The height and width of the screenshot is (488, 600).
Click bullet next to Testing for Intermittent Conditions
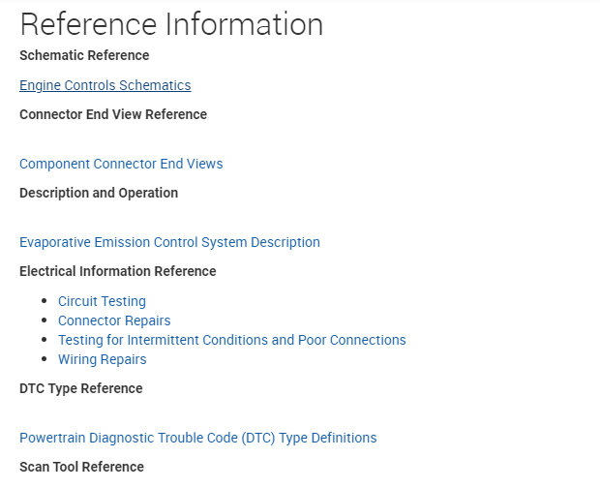[x=45, y=340]
